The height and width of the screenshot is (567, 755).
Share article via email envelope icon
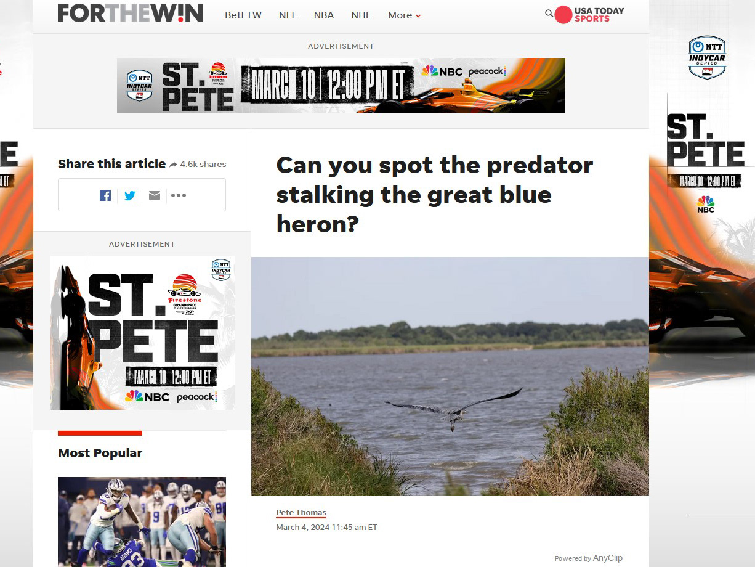[x=155, y=195]
